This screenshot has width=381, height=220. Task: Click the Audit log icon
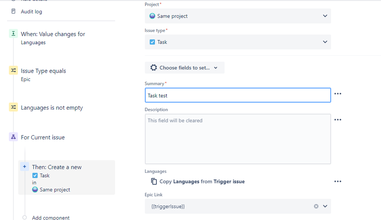point(14,11)
